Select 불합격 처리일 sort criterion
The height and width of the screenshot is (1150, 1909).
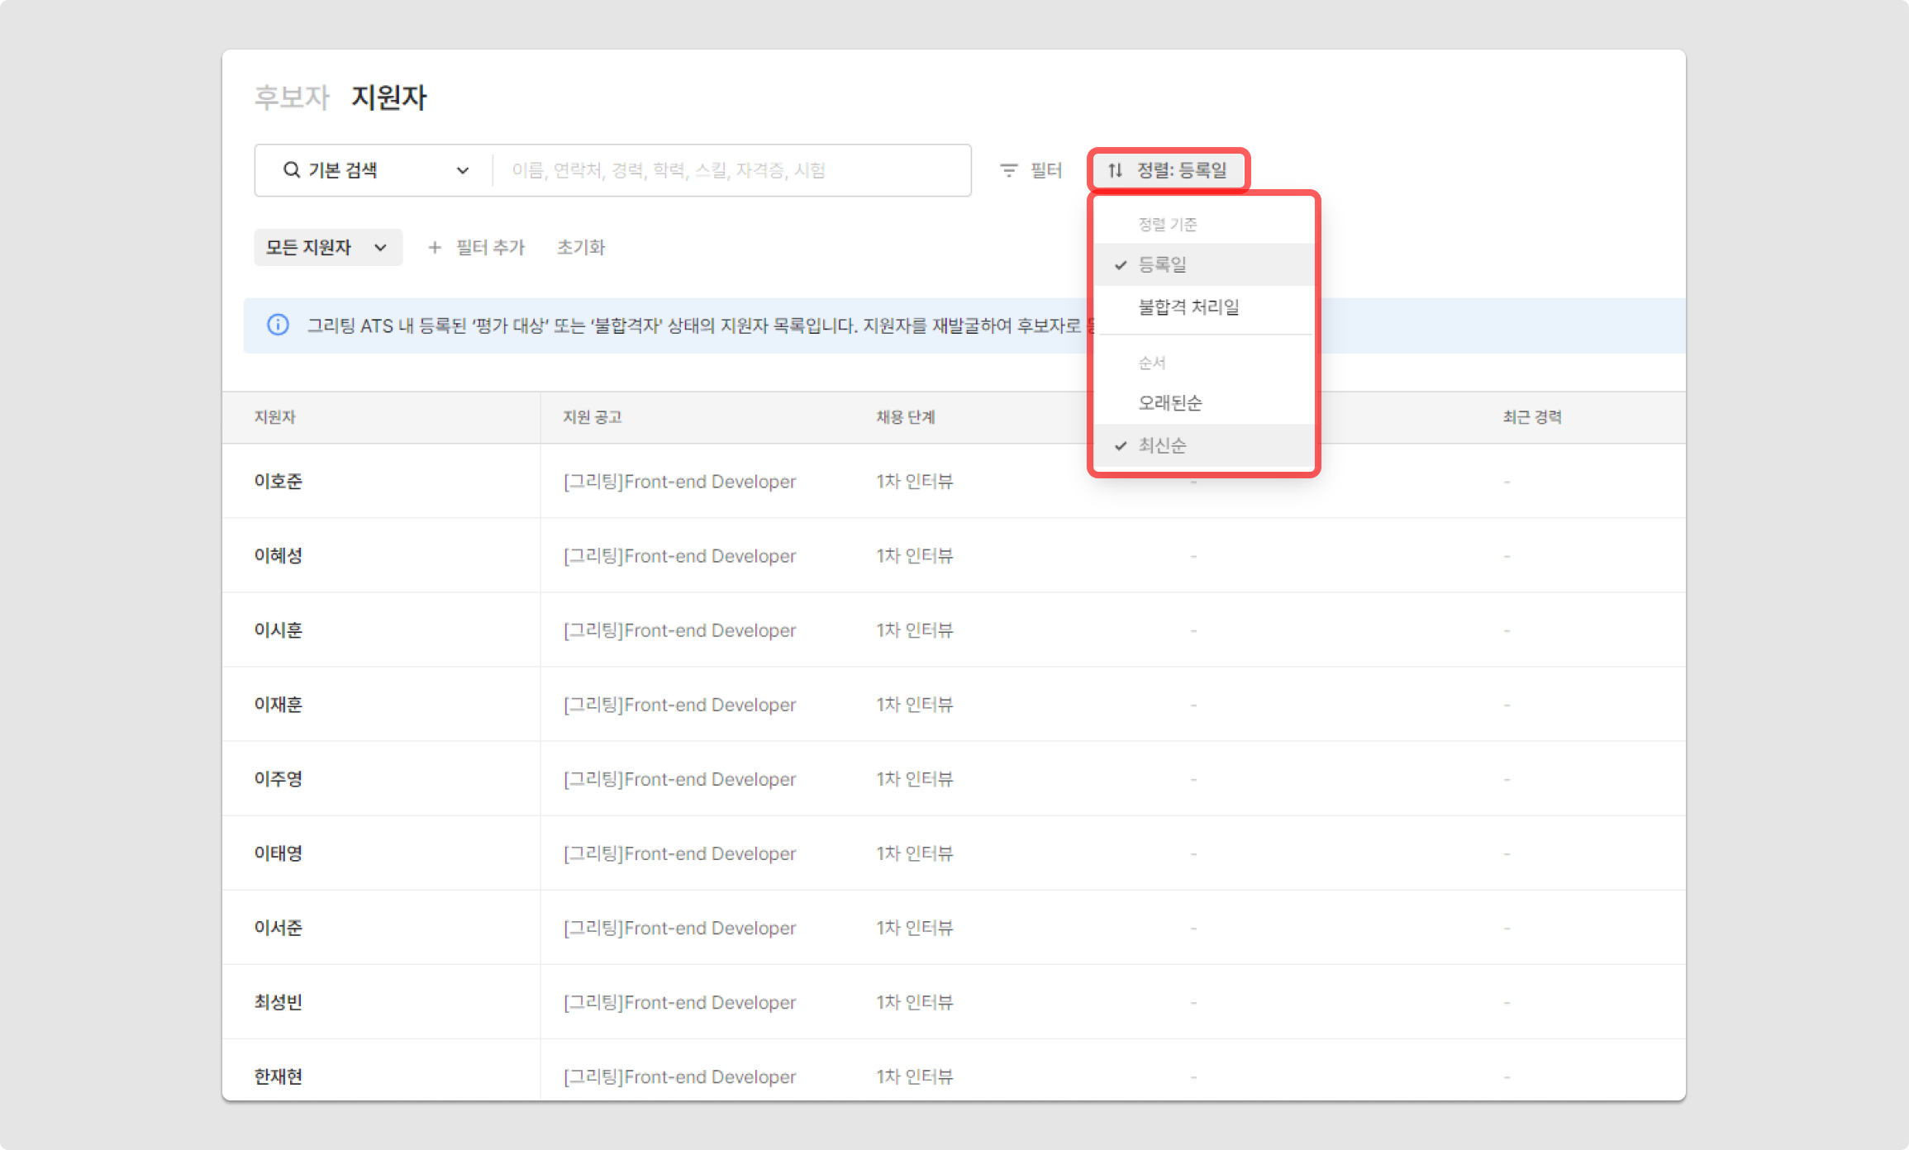(x=1188, y=307)
